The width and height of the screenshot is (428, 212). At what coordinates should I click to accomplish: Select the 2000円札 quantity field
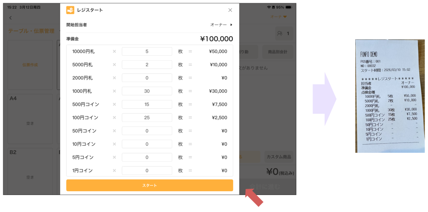147,78
